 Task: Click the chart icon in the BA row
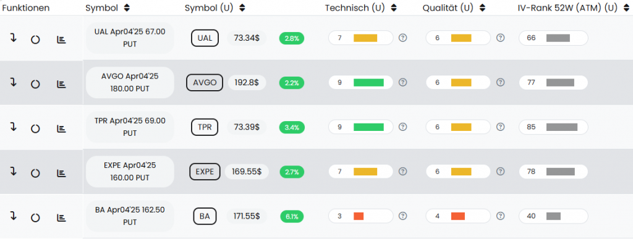click(61, 217)
